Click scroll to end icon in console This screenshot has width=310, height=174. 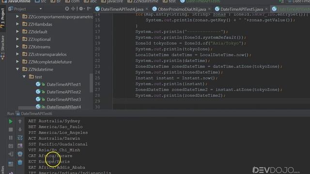point(20,146)
